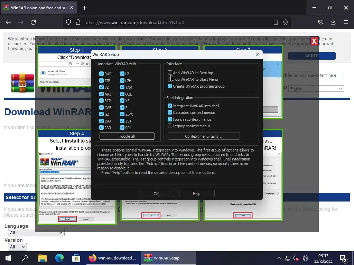
Task: Toggle the 001 association checkbox
Action: tap(122, 128)
